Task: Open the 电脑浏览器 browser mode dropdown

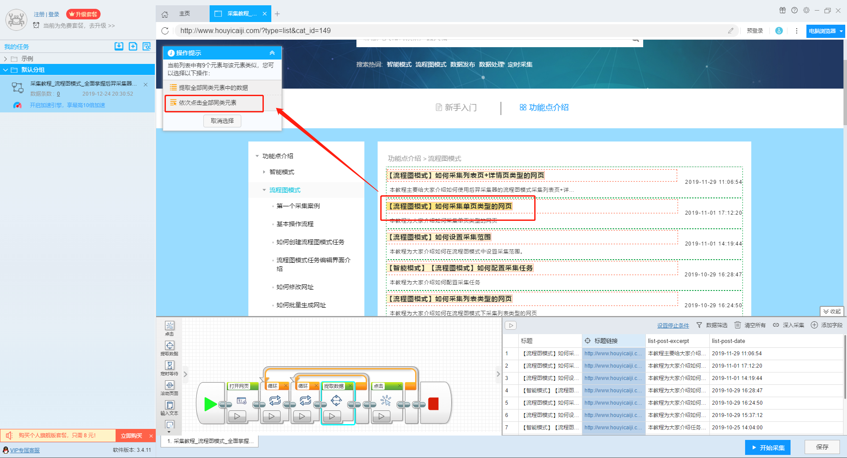Action: (x=825, y=31)
